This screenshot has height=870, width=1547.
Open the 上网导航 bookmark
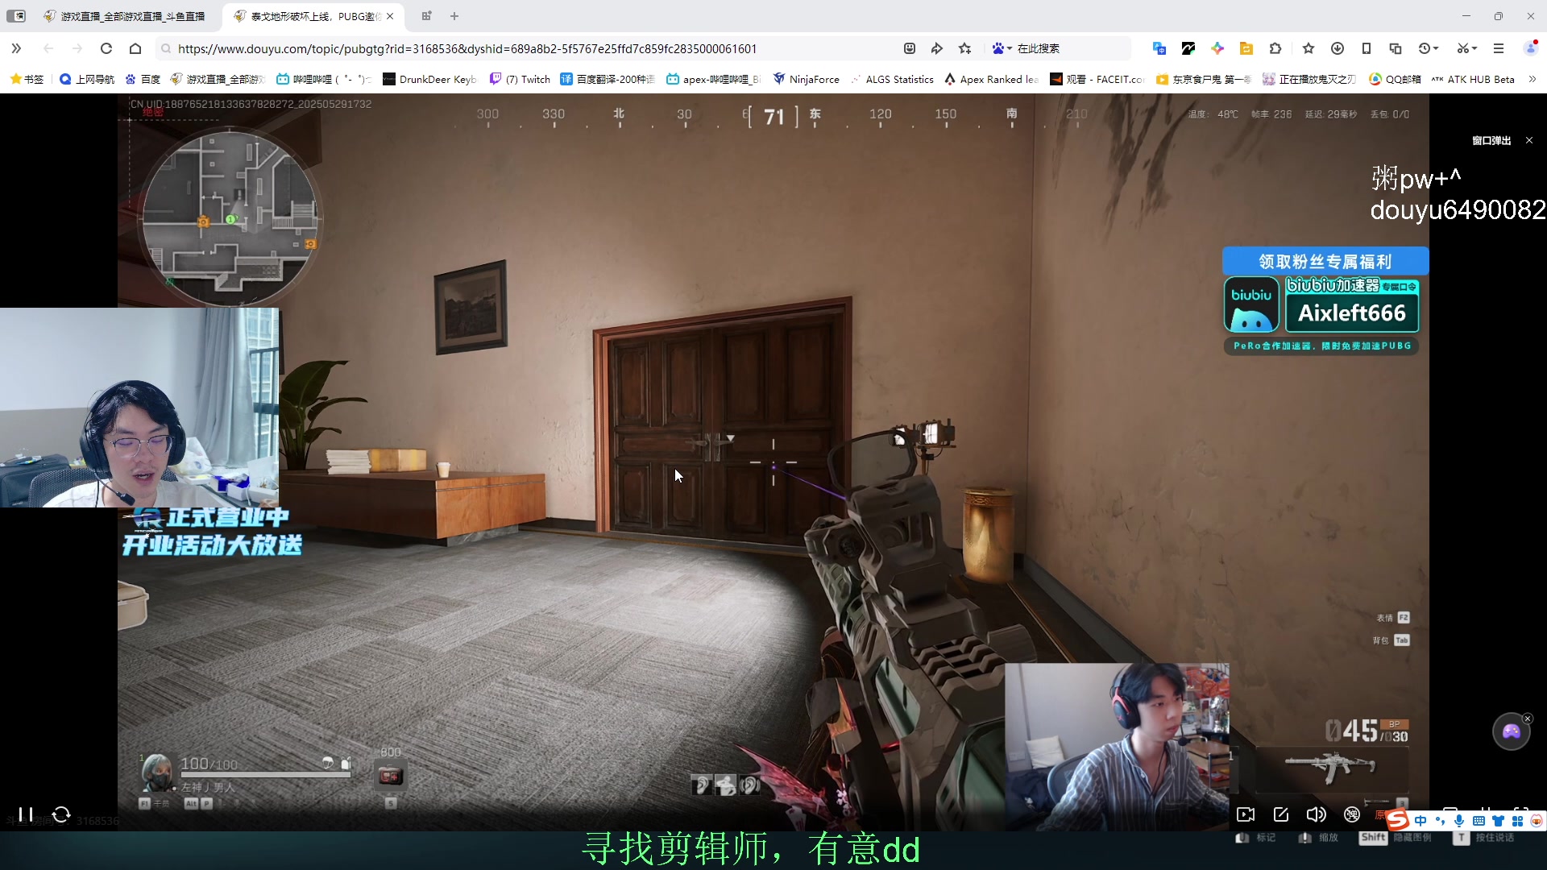87,79
